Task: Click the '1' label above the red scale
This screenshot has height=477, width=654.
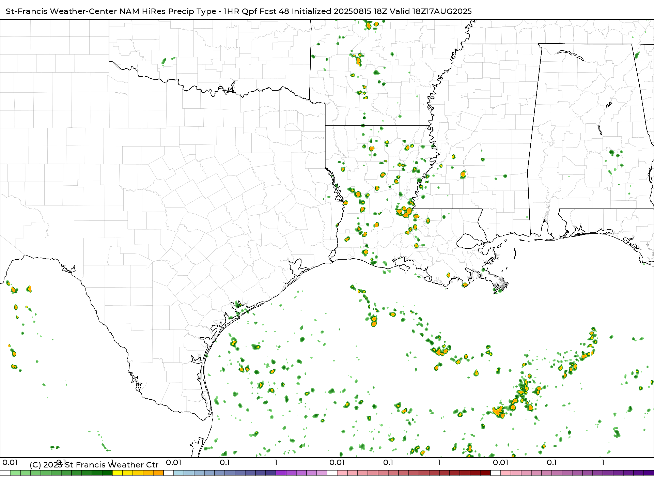Action: click(x=439, y=462)
